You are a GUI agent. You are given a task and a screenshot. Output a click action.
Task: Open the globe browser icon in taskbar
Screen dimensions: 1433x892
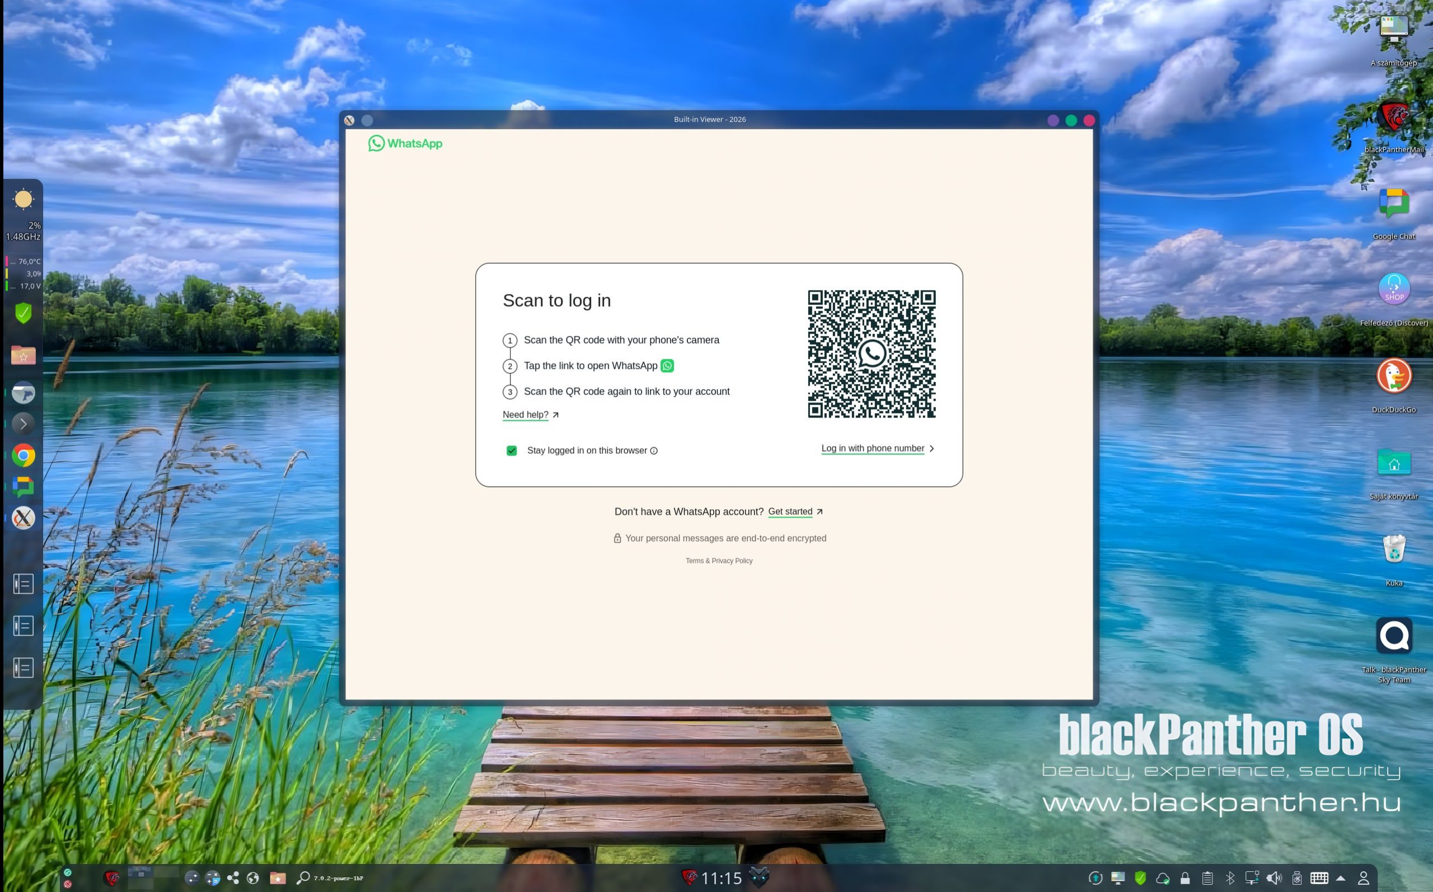pos(253,879)
